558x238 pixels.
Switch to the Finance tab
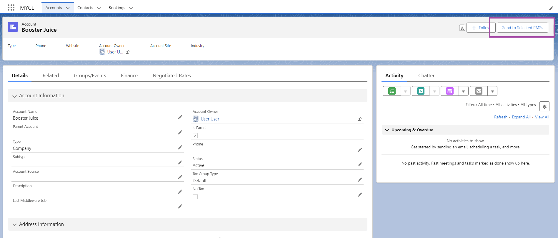coord(129,76)
